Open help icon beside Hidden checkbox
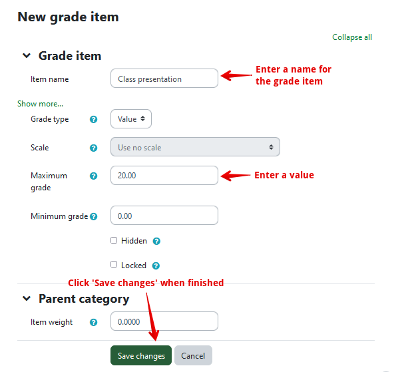The width and height of the screenshot is (404, 372). pos(156,241)
